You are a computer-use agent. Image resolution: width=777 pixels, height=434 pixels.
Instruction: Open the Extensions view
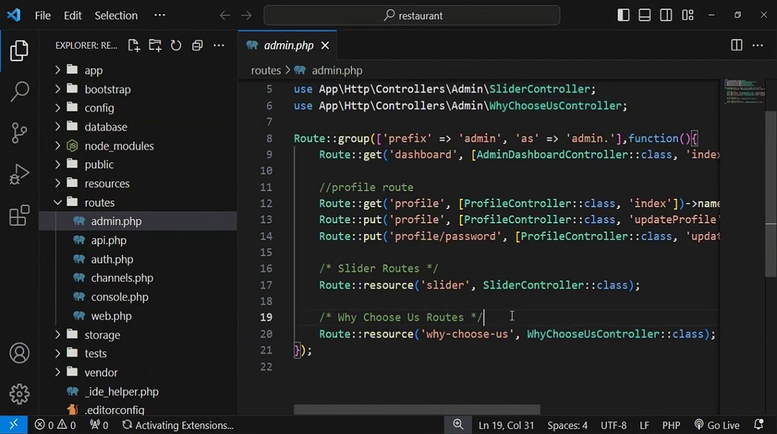pyautogui.click(x=19, y=216)
